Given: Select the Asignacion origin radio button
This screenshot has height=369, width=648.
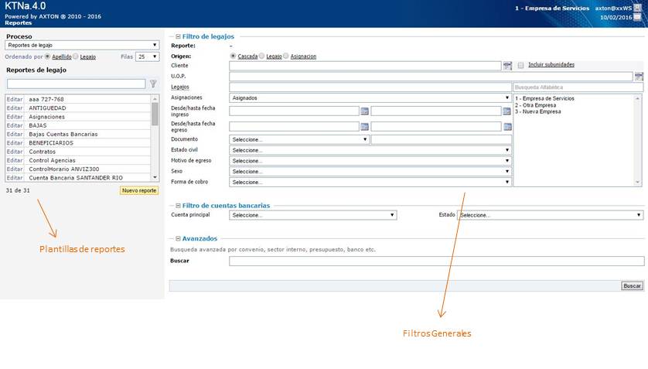Looking at the screenshot, I should click(x=286, y=56).
